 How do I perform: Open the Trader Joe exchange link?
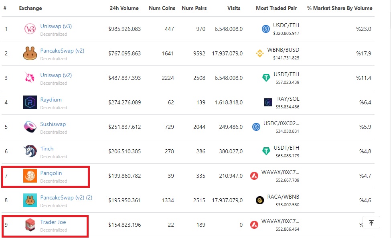53,222
